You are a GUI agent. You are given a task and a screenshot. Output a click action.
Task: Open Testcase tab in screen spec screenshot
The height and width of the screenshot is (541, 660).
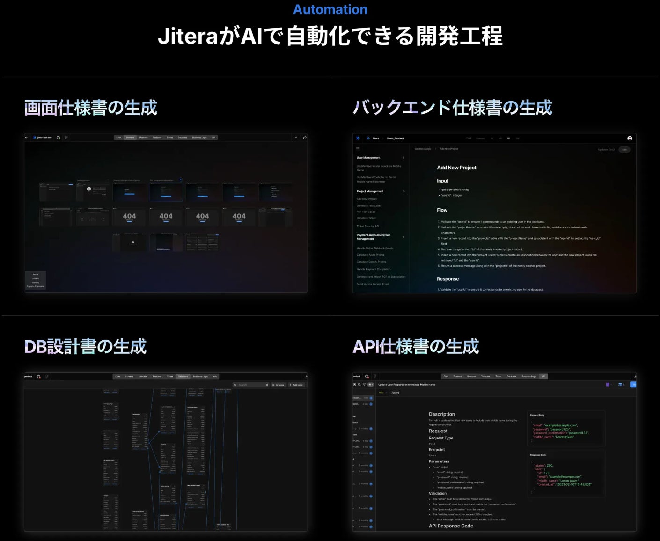(157, 138)
